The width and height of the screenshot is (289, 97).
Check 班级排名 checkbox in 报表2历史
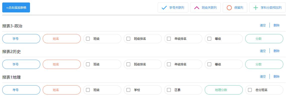click(128, 64)
